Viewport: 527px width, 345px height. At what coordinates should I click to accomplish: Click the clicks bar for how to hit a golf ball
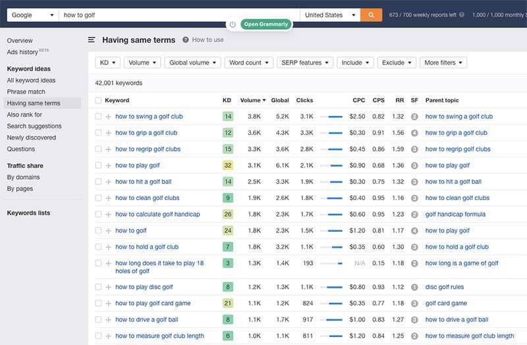point(331,182)
